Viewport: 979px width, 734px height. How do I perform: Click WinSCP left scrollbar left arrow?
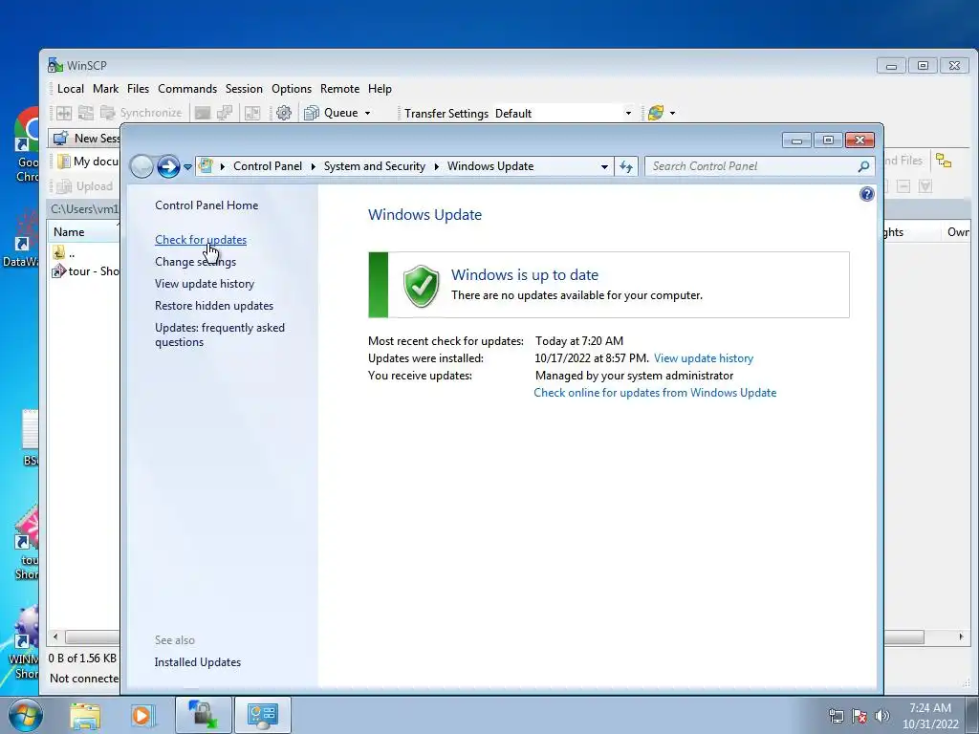pyautogui.click(x=55, y=637)
